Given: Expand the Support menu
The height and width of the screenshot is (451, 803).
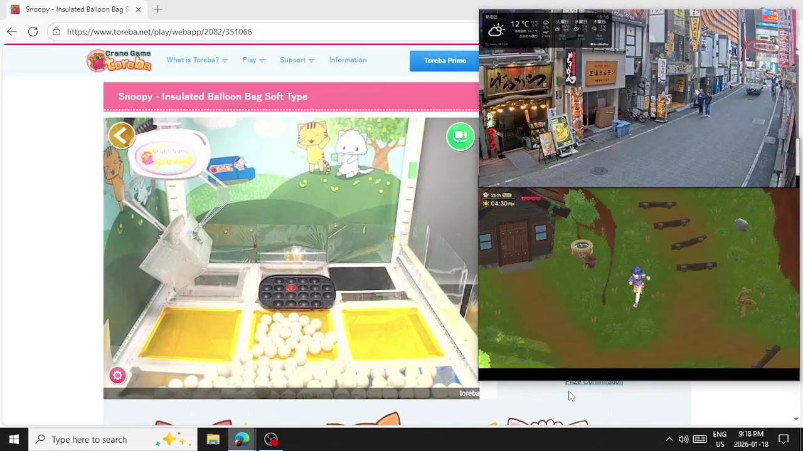Looking at the screenshot, I should 297,60.
